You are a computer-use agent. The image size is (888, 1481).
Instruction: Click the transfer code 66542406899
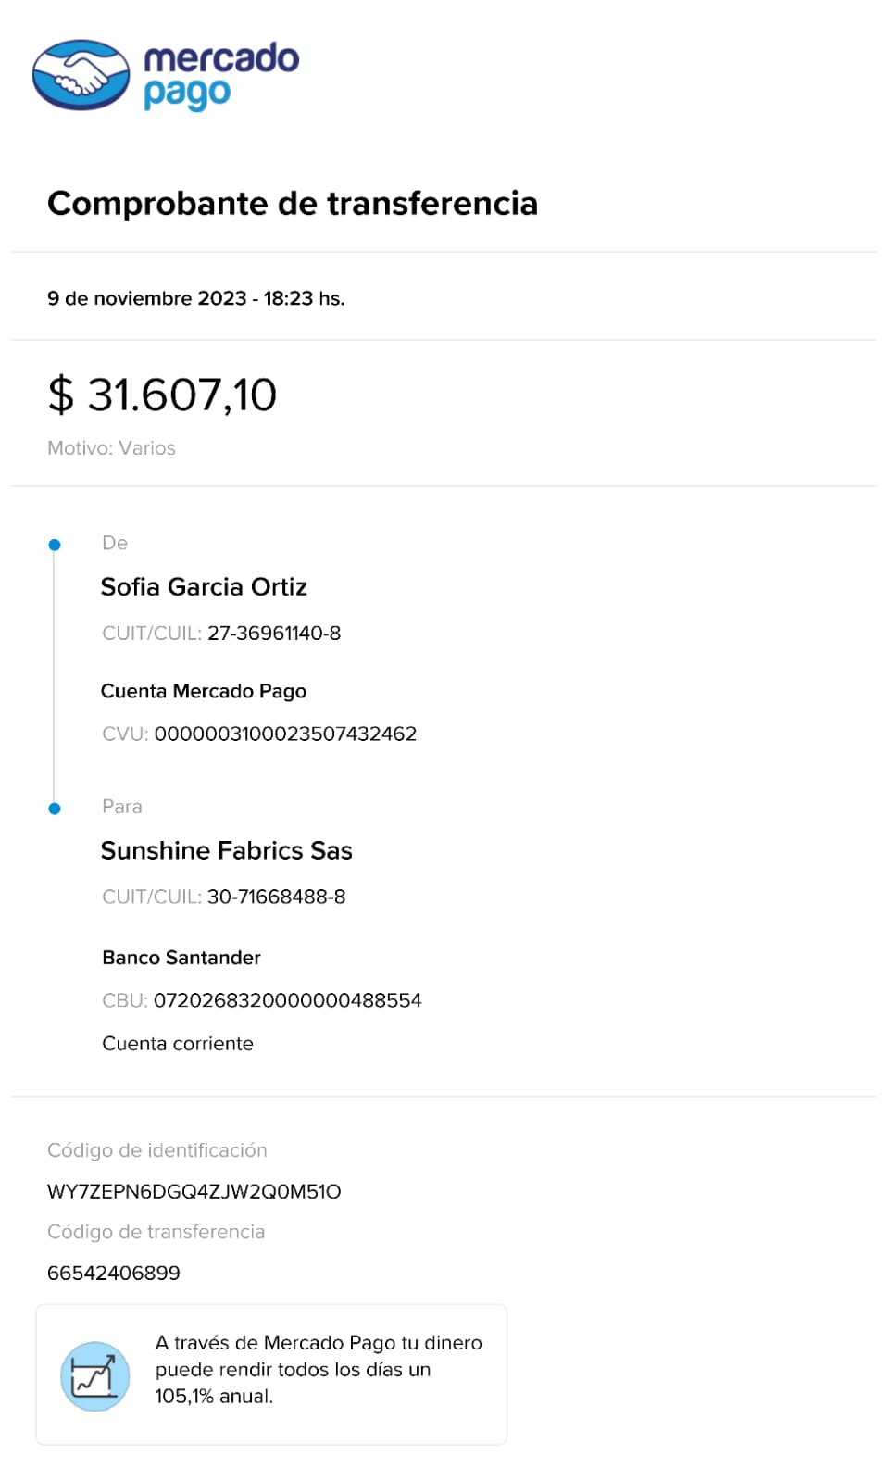(114, 1273)
